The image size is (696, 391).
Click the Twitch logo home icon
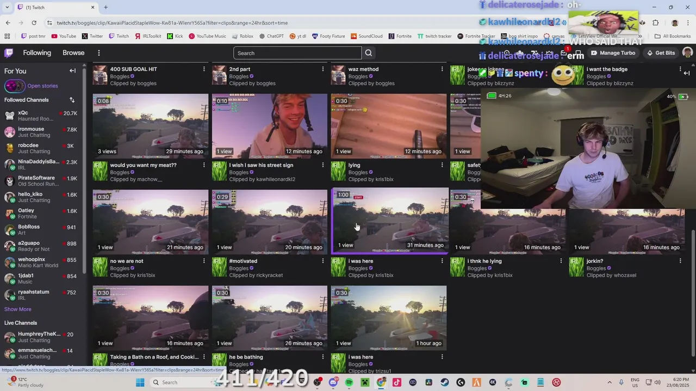tap(9, 53)
